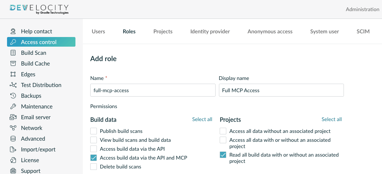This screenshot has height=174, width=382.
Task: Click the Build Cache archive icon
Action: pyautogui.click(x=13, y=63)
